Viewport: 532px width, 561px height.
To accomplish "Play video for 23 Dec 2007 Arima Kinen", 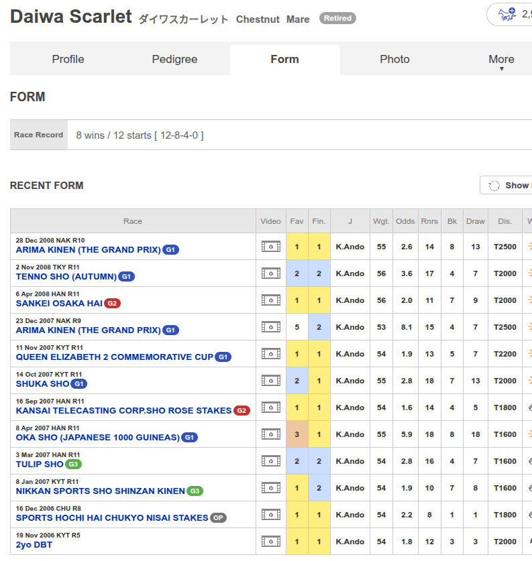I will (x=270, y=327).
